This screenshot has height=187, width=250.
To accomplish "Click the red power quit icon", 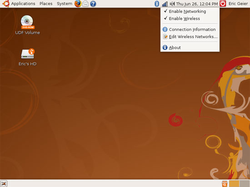I will tap(223, 4).
